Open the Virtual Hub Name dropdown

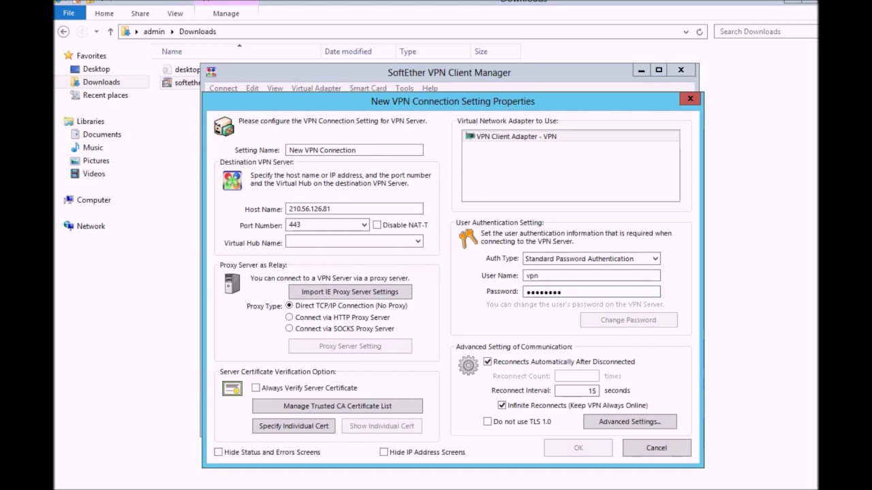point(418,242)
